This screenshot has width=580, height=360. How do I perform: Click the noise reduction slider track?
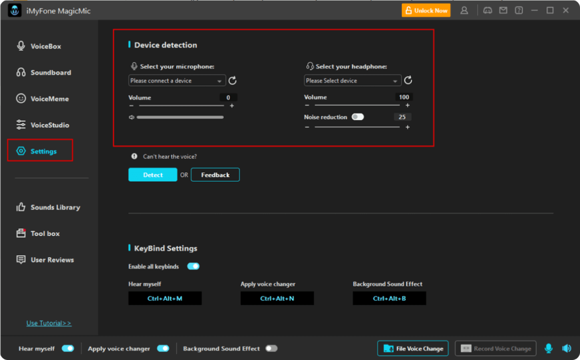pyautogui.click(x=357, y=127)
